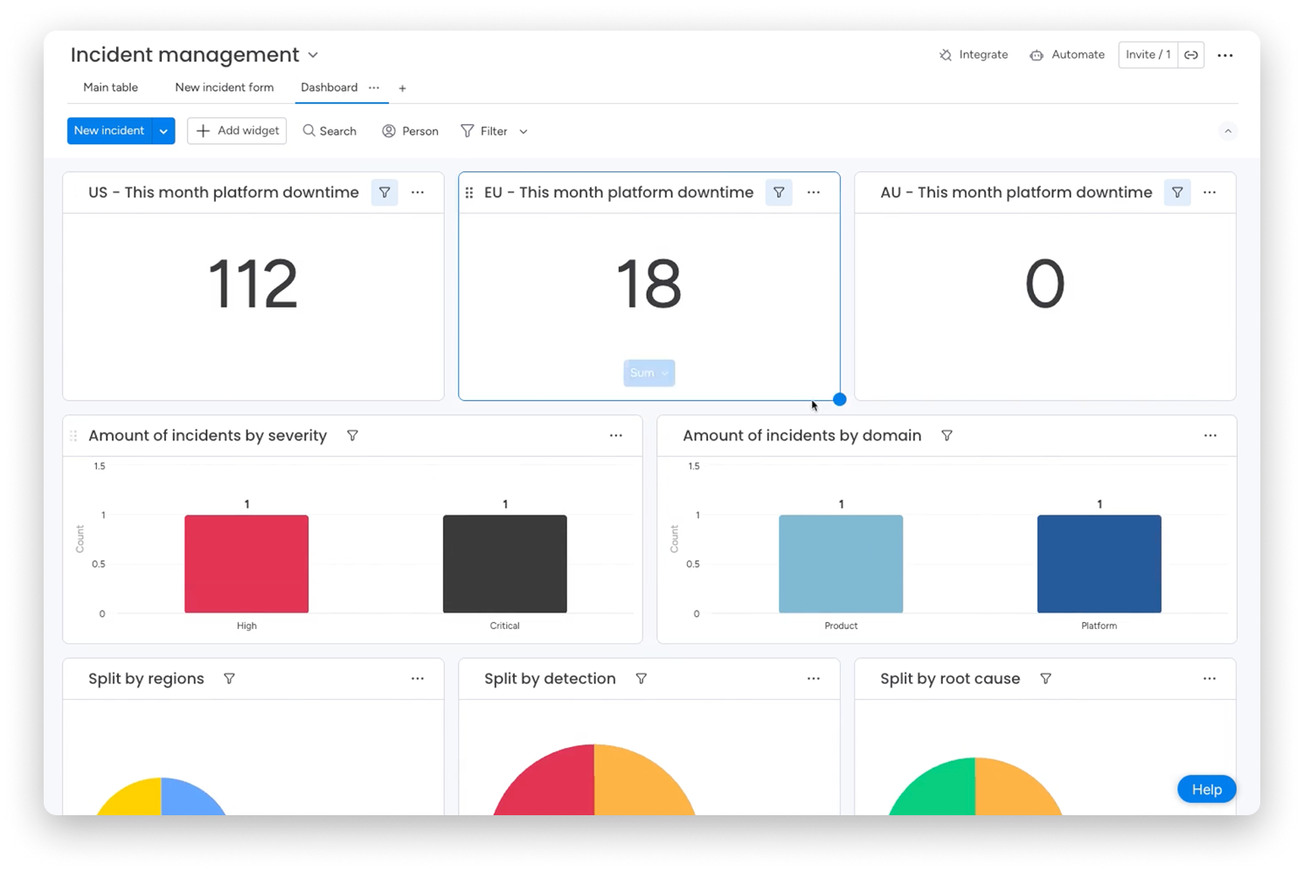The height and width of the screenshot is (872, 1304).
Task: Click the AU downtime value 0
Action: [x=1045, y=284]
